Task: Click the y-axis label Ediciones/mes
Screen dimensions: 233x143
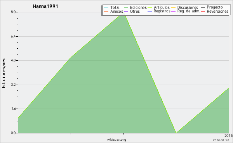Action: click(3, 73)
